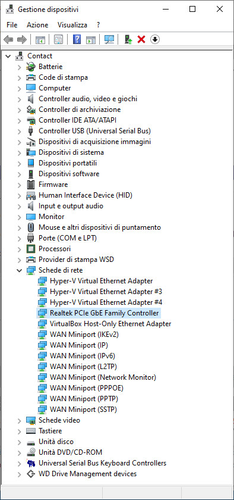Click the Gestione dispositivi title bar icon
The width and height of the screenshot is (234, 500).
[x=10, y=10]
